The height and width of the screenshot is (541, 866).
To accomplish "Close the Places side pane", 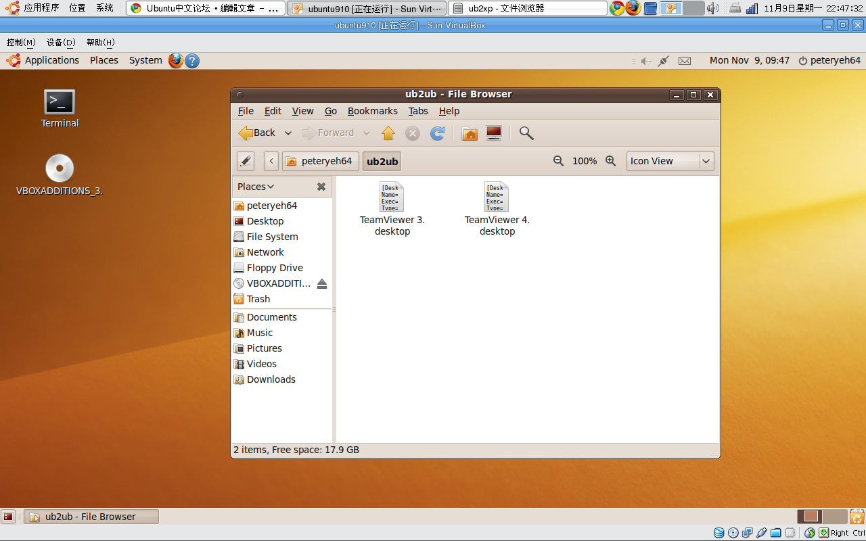I will coord(321,187).
